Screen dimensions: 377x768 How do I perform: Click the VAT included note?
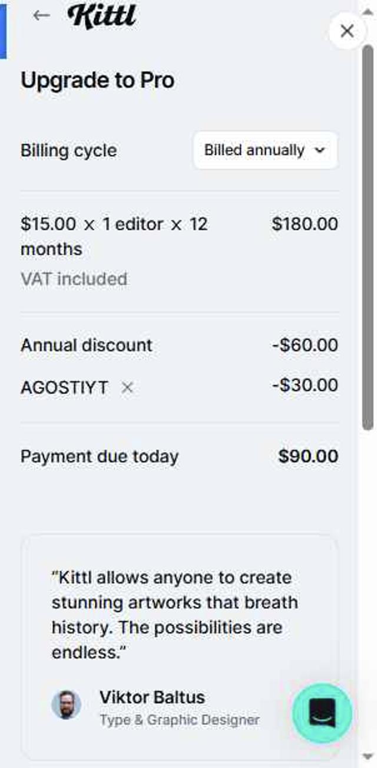point(74,279)
